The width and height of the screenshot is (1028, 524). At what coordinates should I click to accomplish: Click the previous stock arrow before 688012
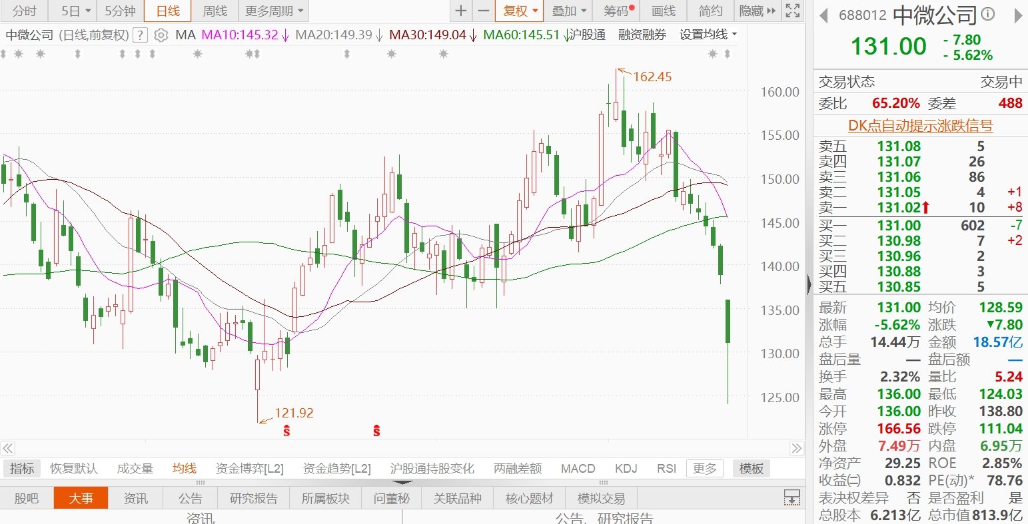tap(824, 15)
